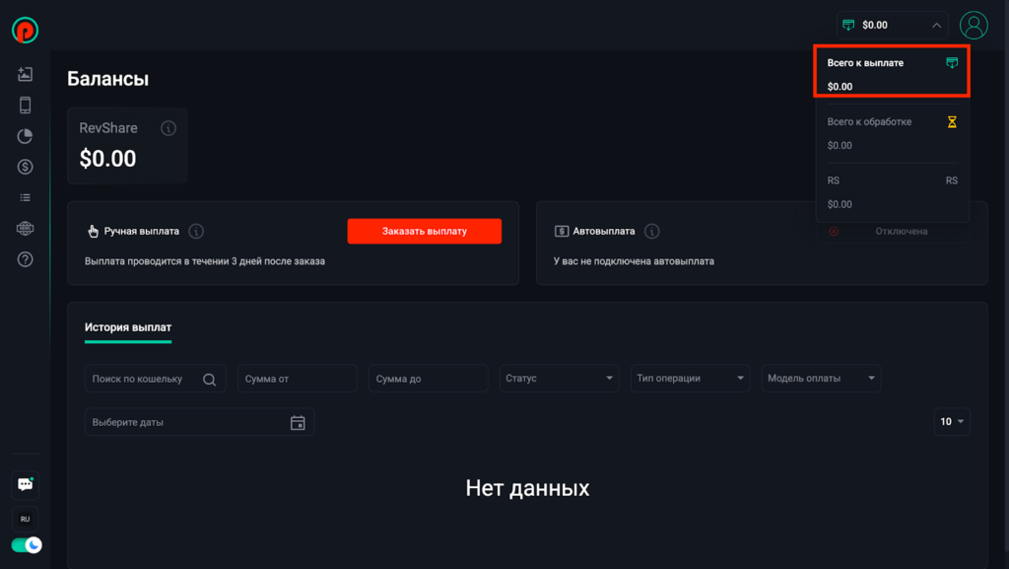Viewport: 1009px width, 569px height.
Task: Open the list icon in sidebar
Action: [x=25, y=197]
